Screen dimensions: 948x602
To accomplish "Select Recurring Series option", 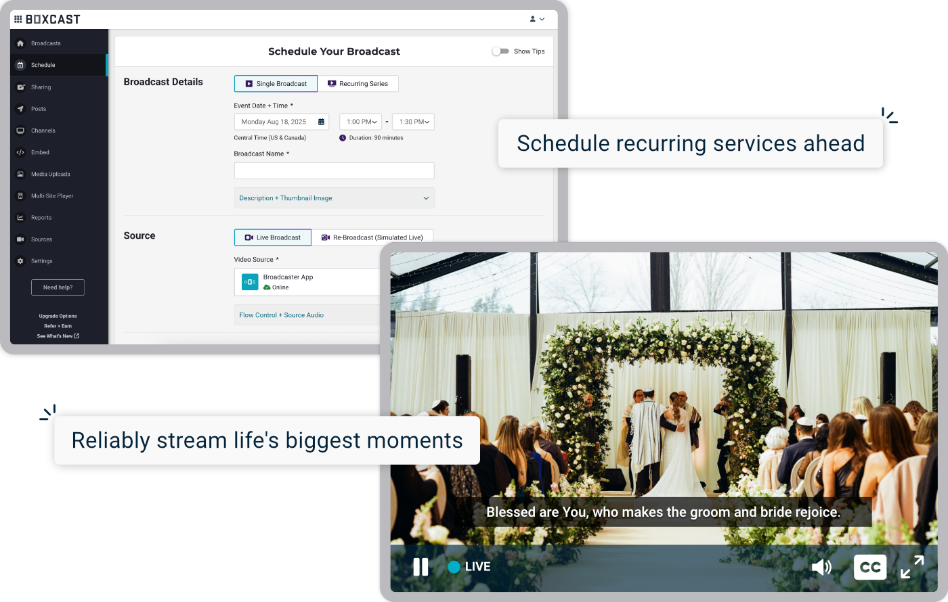I will point(358,84).
